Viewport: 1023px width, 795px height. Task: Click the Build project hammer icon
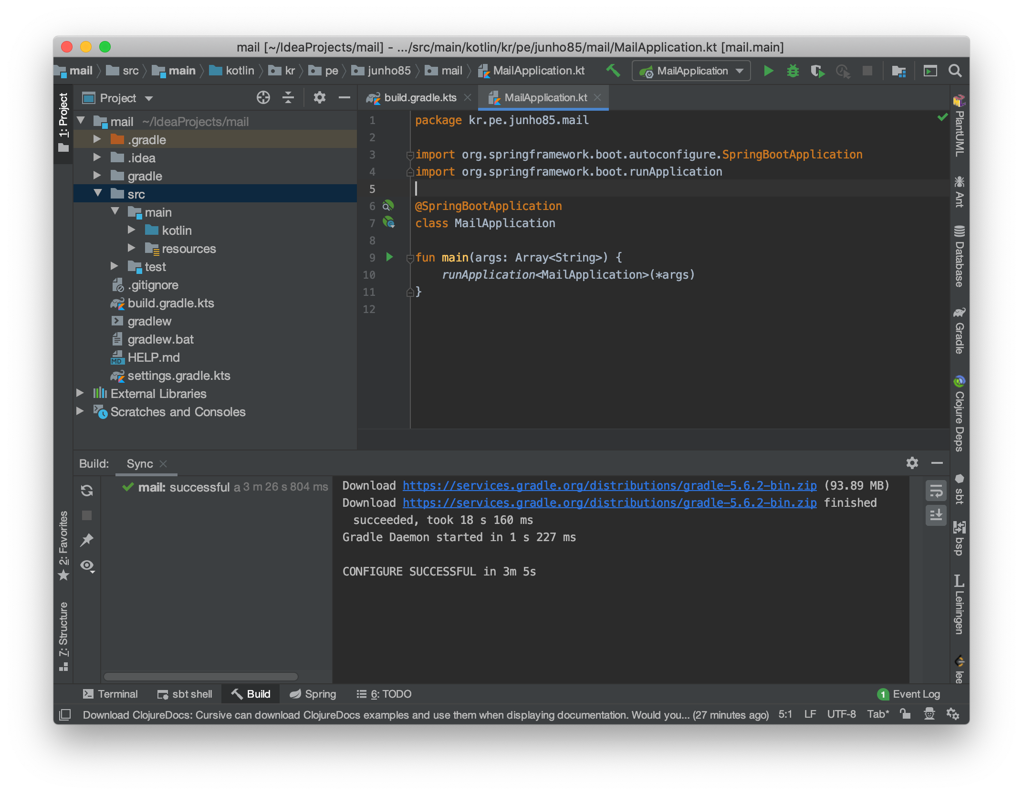613,71
